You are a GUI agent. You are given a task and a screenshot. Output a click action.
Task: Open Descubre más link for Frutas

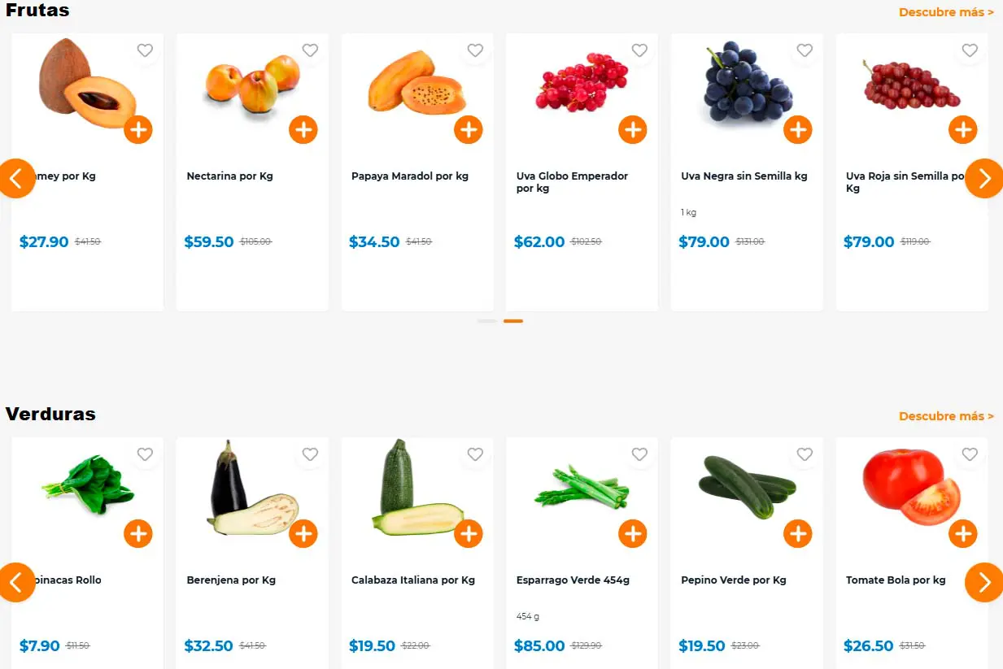click(946, 12)
